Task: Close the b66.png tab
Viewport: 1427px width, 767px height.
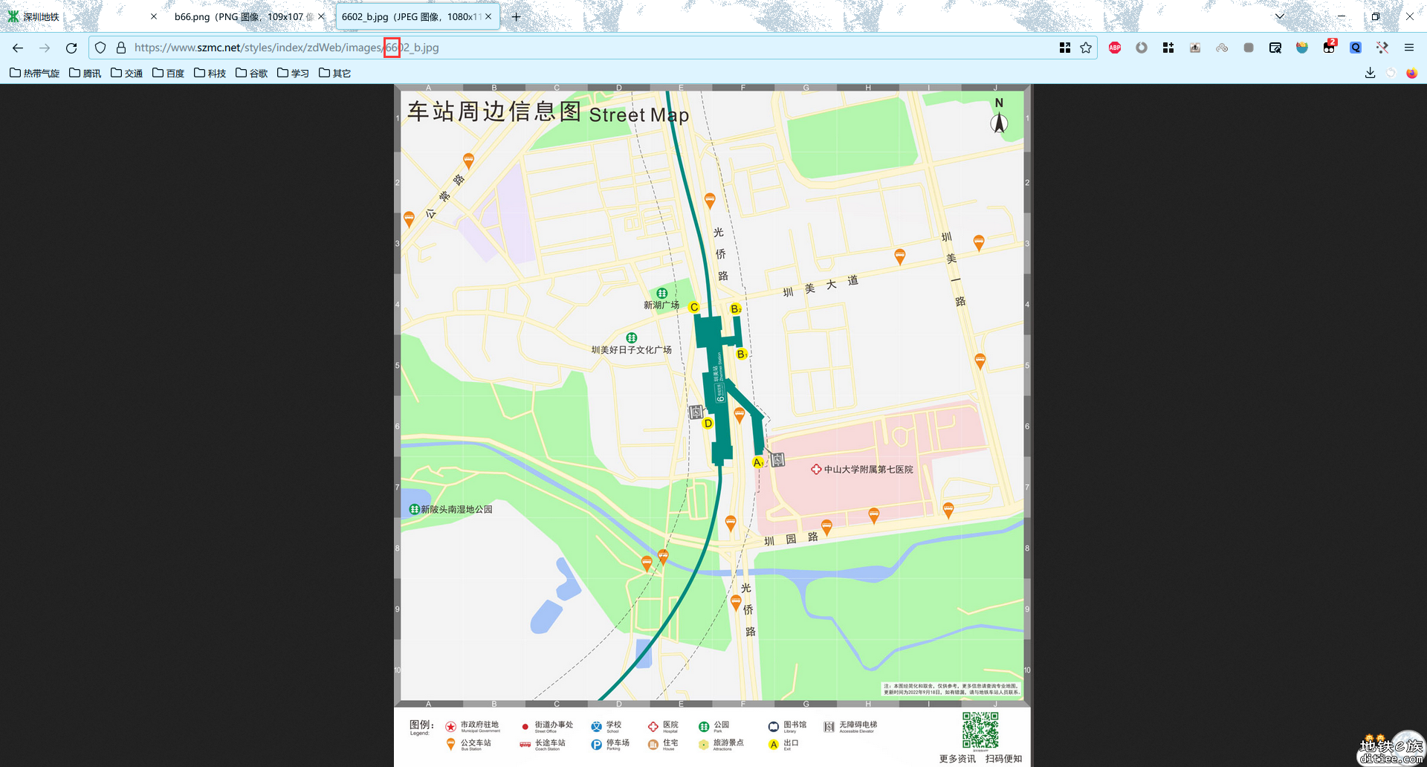Action: 321,16
